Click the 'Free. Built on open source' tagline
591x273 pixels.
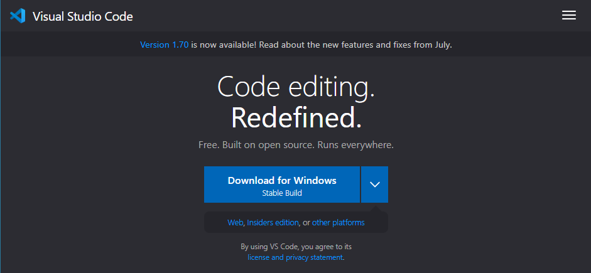click(296, 145)
